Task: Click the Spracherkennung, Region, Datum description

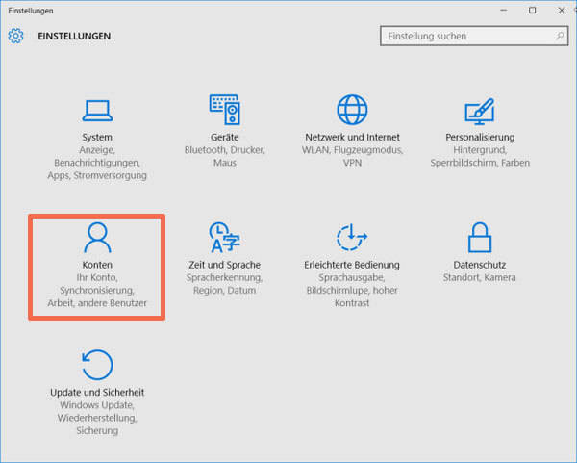Action: 224,284
